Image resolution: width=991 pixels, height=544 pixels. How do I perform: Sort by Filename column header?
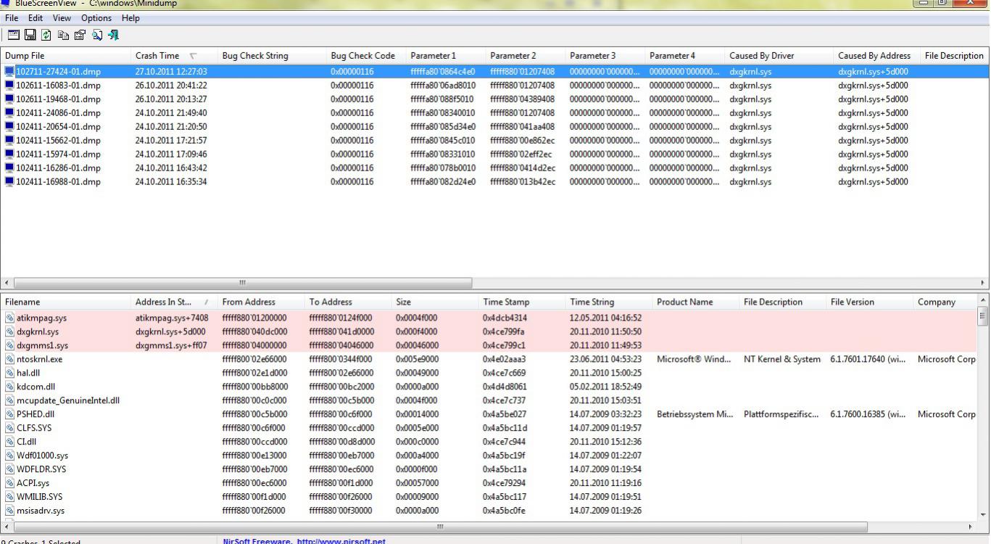click(65, 302)
